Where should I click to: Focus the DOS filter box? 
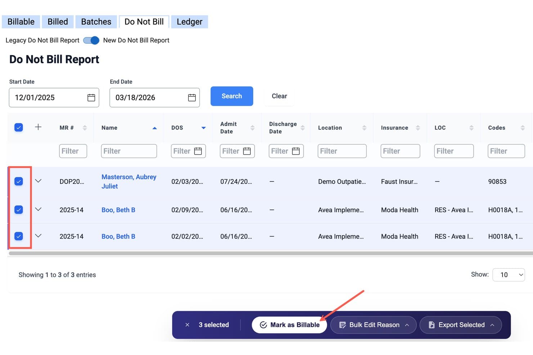tap(188, 151)
